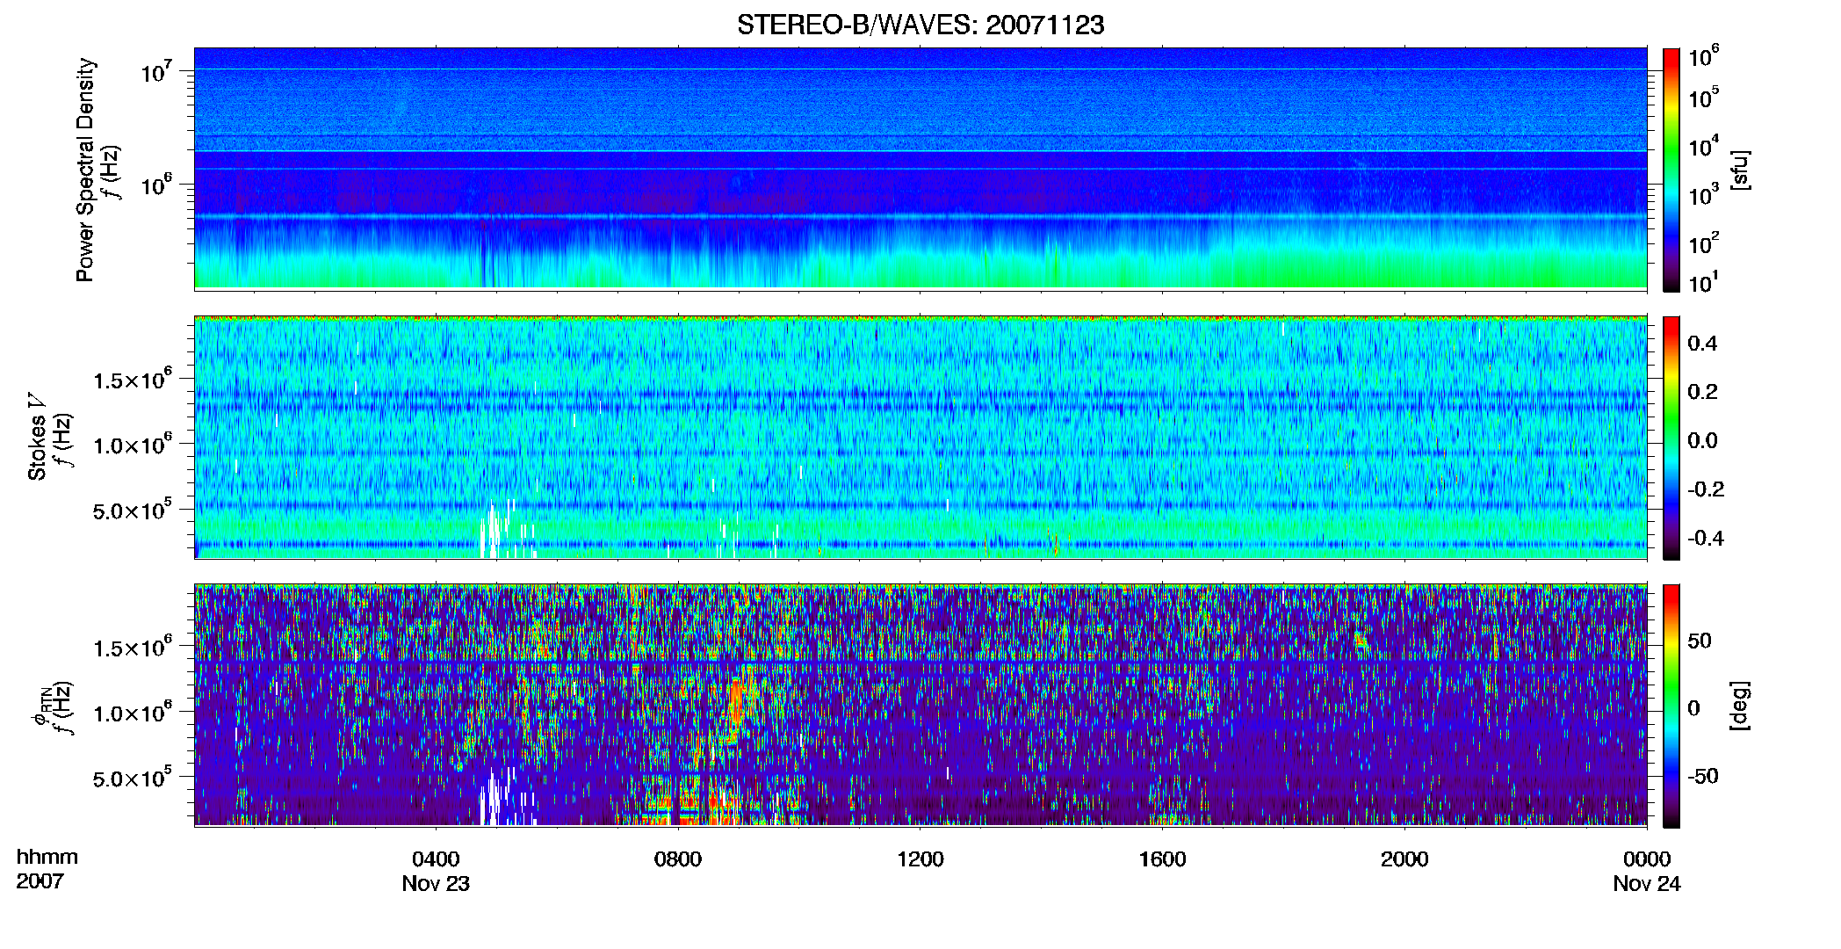Click the Stokes V spectrogram panel
1841x949 pixels.
pos(920,437)
